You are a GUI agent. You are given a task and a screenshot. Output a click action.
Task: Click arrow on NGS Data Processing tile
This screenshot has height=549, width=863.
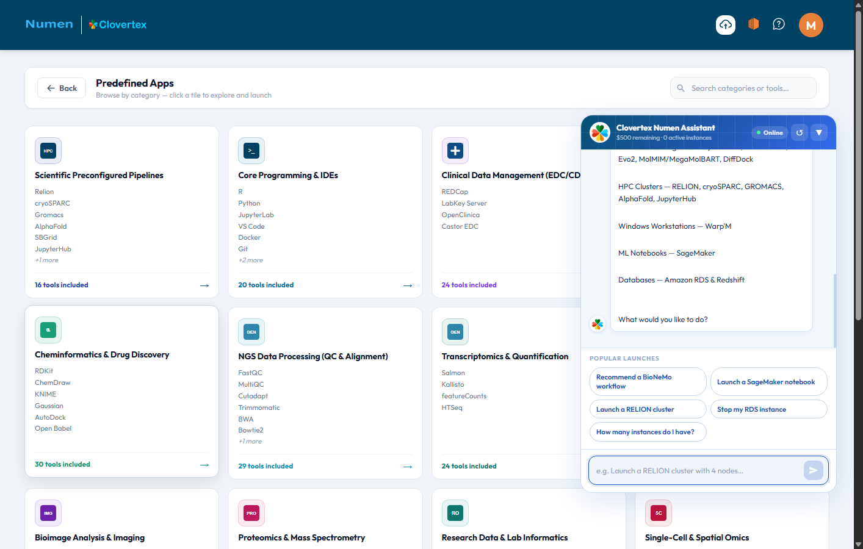(408, 467)
